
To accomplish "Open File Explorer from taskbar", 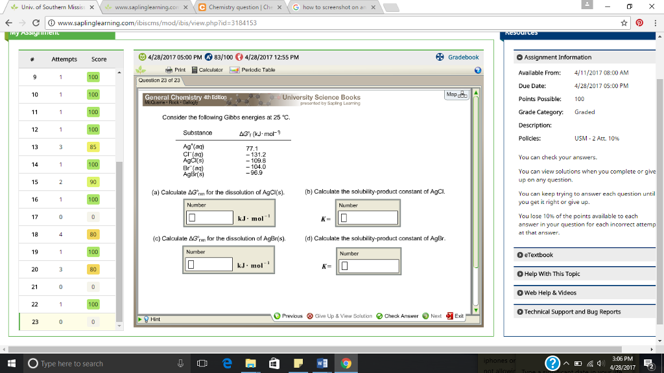I will (x=251, y=363).
